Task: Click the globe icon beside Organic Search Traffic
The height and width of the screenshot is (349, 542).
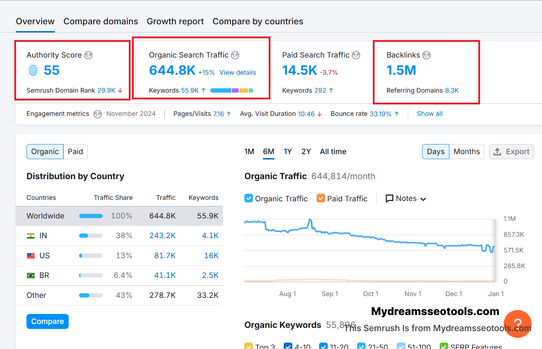Action: coord(235,55)
